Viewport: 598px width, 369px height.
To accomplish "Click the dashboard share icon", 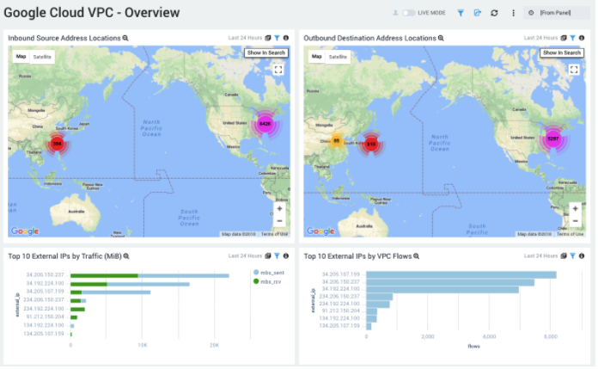I will coord(478,13).
